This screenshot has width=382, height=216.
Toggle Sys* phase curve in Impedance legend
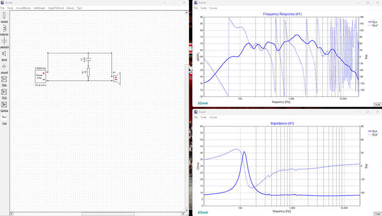[373, 134]
